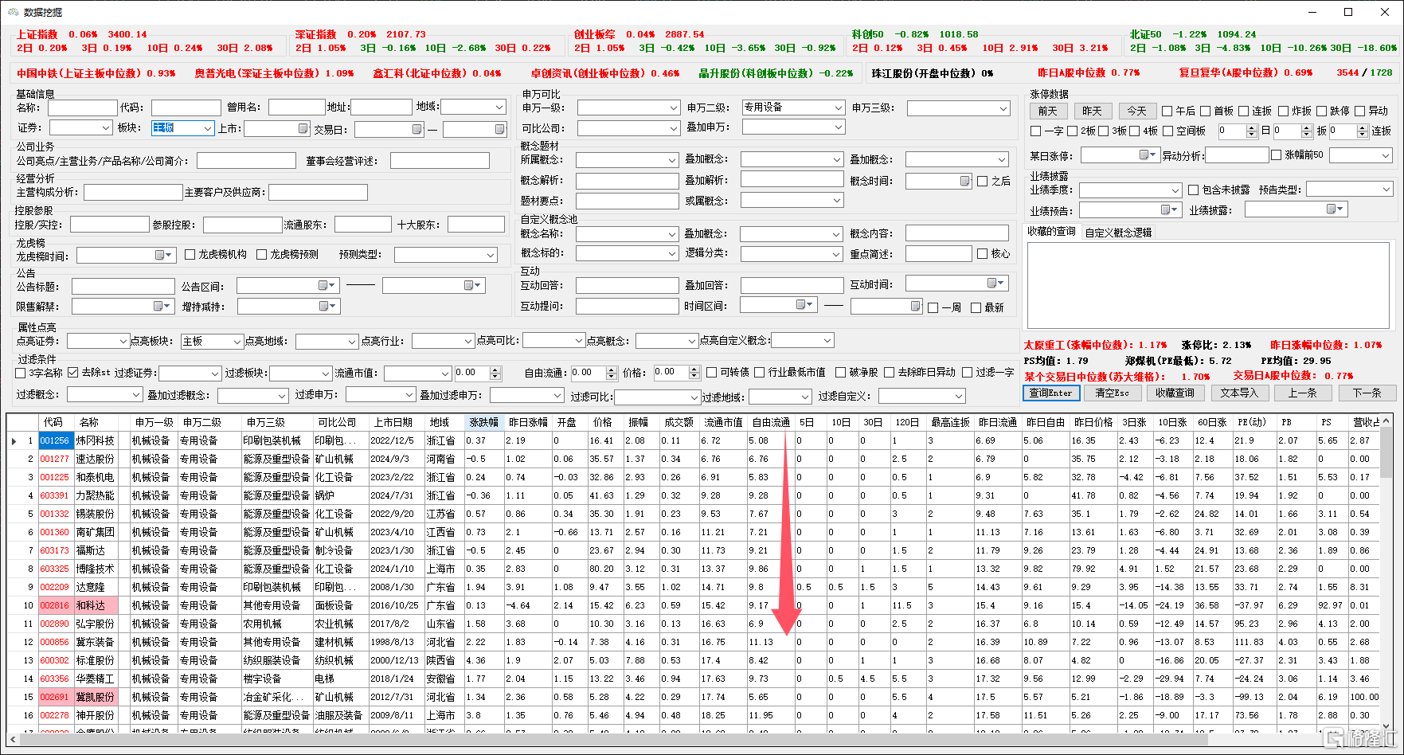This screenshot has width=1404, height=755.
Task: Click the table horizontal scrollbar thumb
Action: 613,739
